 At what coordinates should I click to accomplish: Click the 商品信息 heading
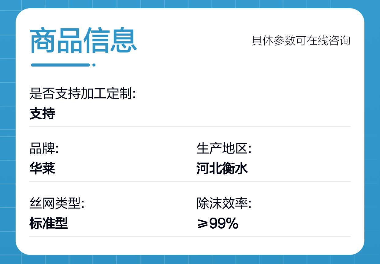[x=83, y=41]
